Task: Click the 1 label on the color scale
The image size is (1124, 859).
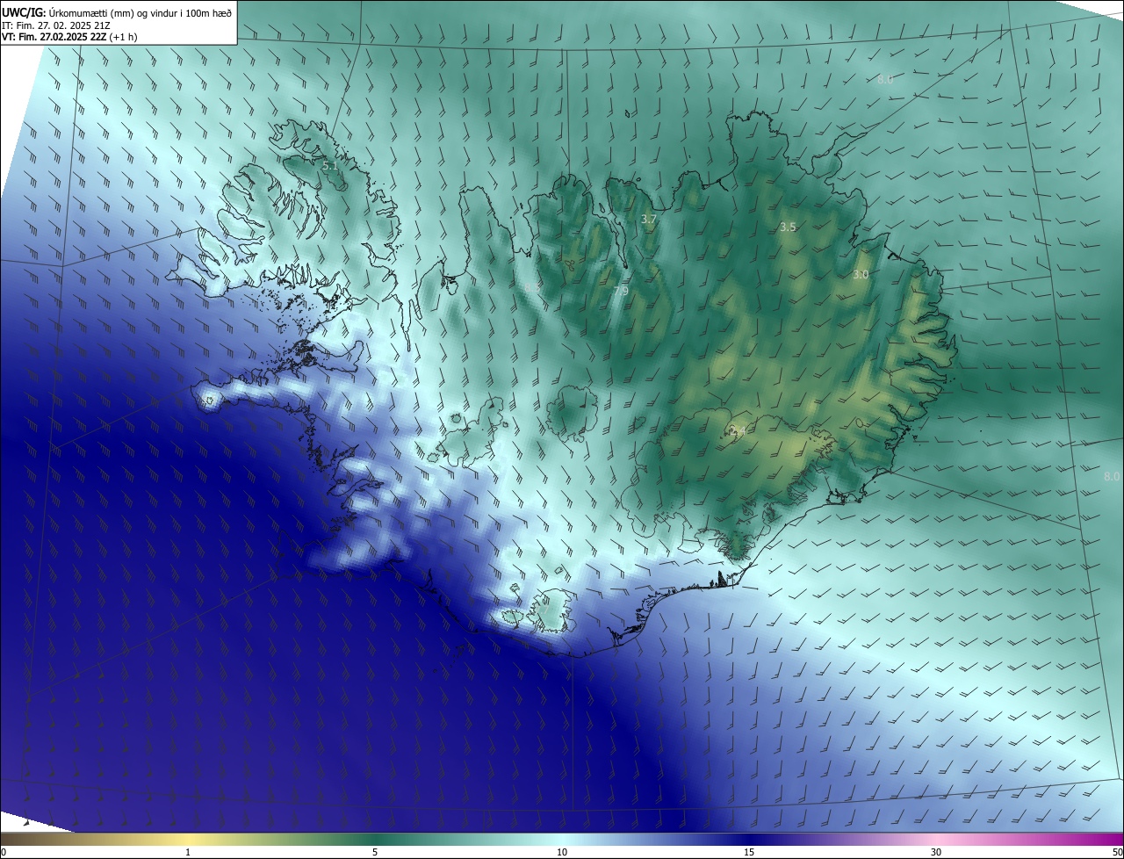Action: [188, 852]
